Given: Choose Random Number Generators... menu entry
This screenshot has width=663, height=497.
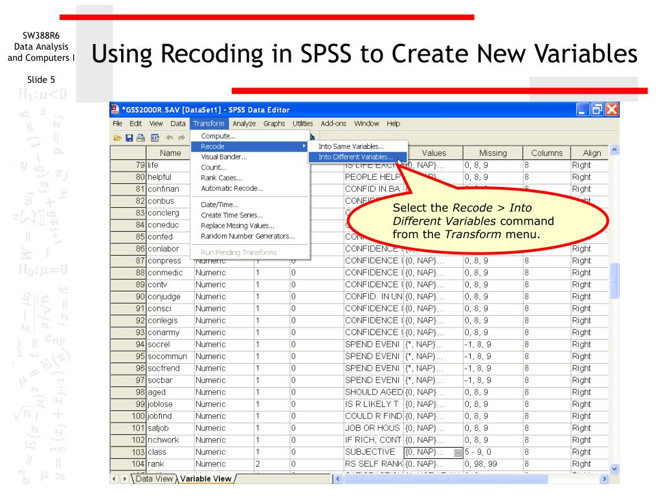Looking at the screenshot, I should tap(250, 236).
